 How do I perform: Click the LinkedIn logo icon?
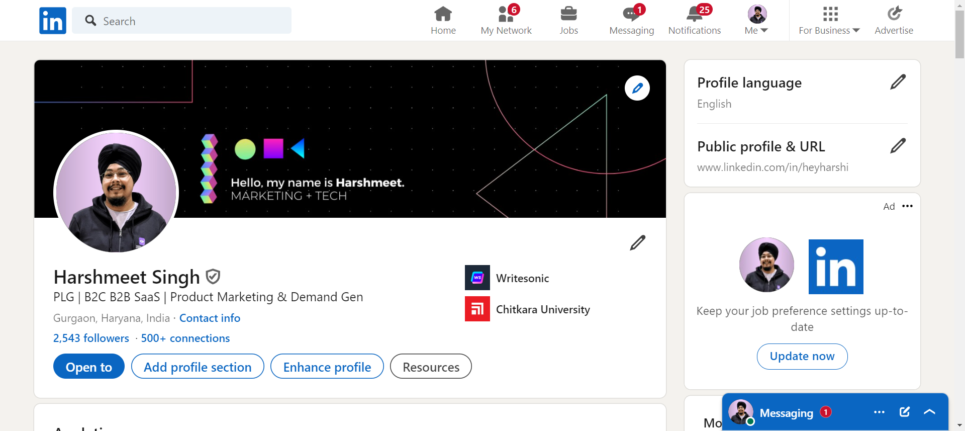coord(53,21)
